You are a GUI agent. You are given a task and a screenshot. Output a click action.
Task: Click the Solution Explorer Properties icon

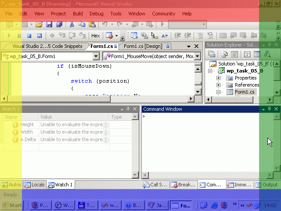coord(212,54)
